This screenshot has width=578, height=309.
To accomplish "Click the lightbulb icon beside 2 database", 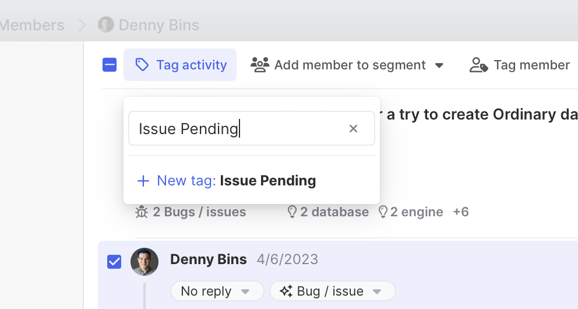I will (292, 212).
